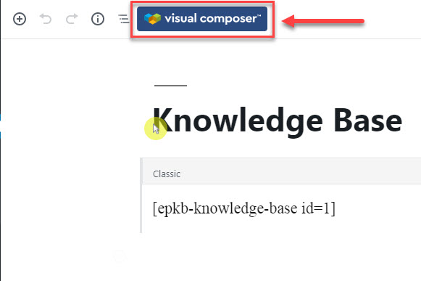Click the Classic block gray header bar
421x281 pixels.
(x=281, y=171)
